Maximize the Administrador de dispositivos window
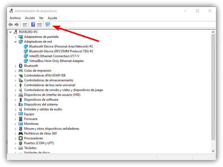The width and height of the screenshot is (223, 167). 197,11
